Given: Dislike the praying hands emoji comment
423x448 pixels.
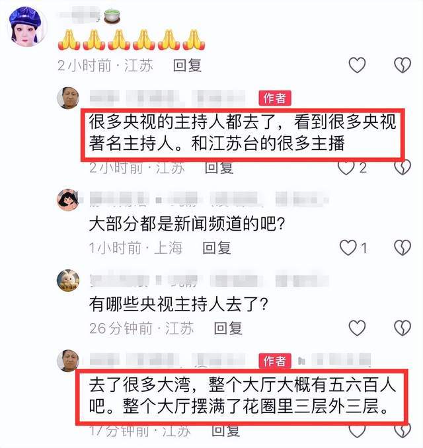Looking at the screenshot, I should click(403, 65).
